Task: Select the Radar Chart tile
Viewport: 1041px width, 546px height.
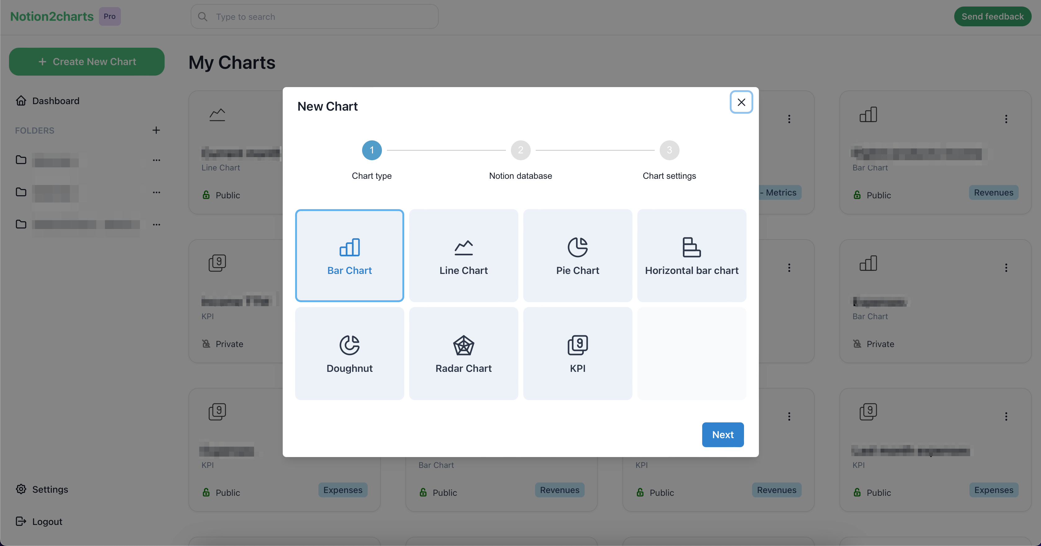Action: pyautogui.click(x=463, y=353)
